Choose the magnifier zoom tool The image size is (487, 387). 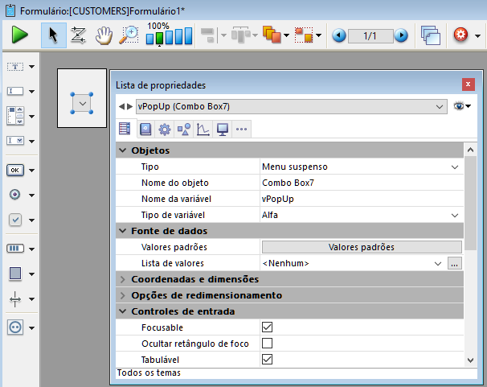(128, 35)
